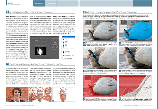Click heading "UTILISEZ LA SÉLECTION POUR DÉLIMITER UNE ZONE D'INTERVENTION"

point(36,64)
